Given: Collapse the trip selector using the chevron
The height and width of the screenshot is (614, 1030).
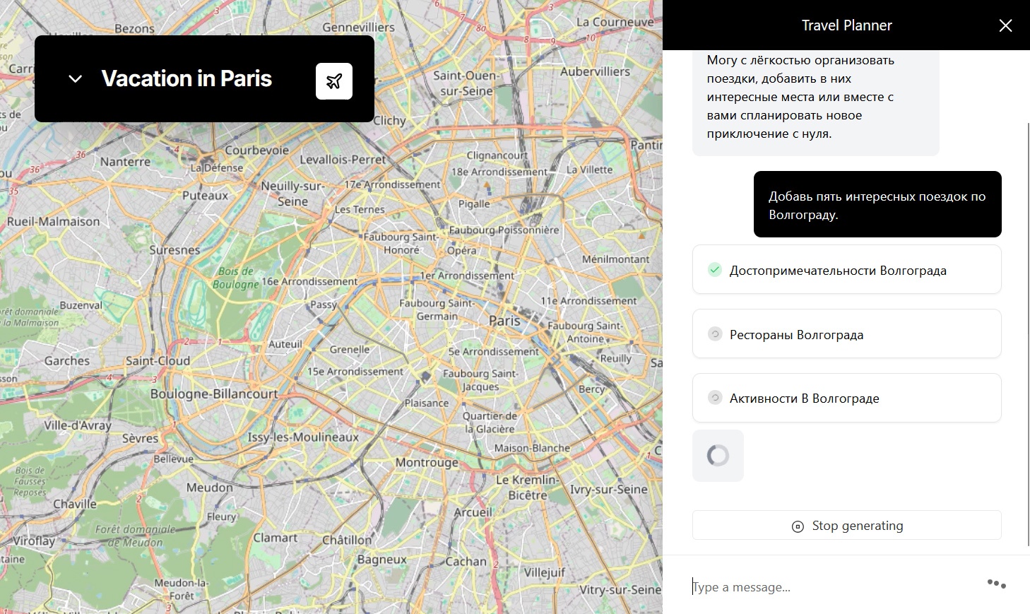Looking at the screenshot, I should (x=75, y=78).
